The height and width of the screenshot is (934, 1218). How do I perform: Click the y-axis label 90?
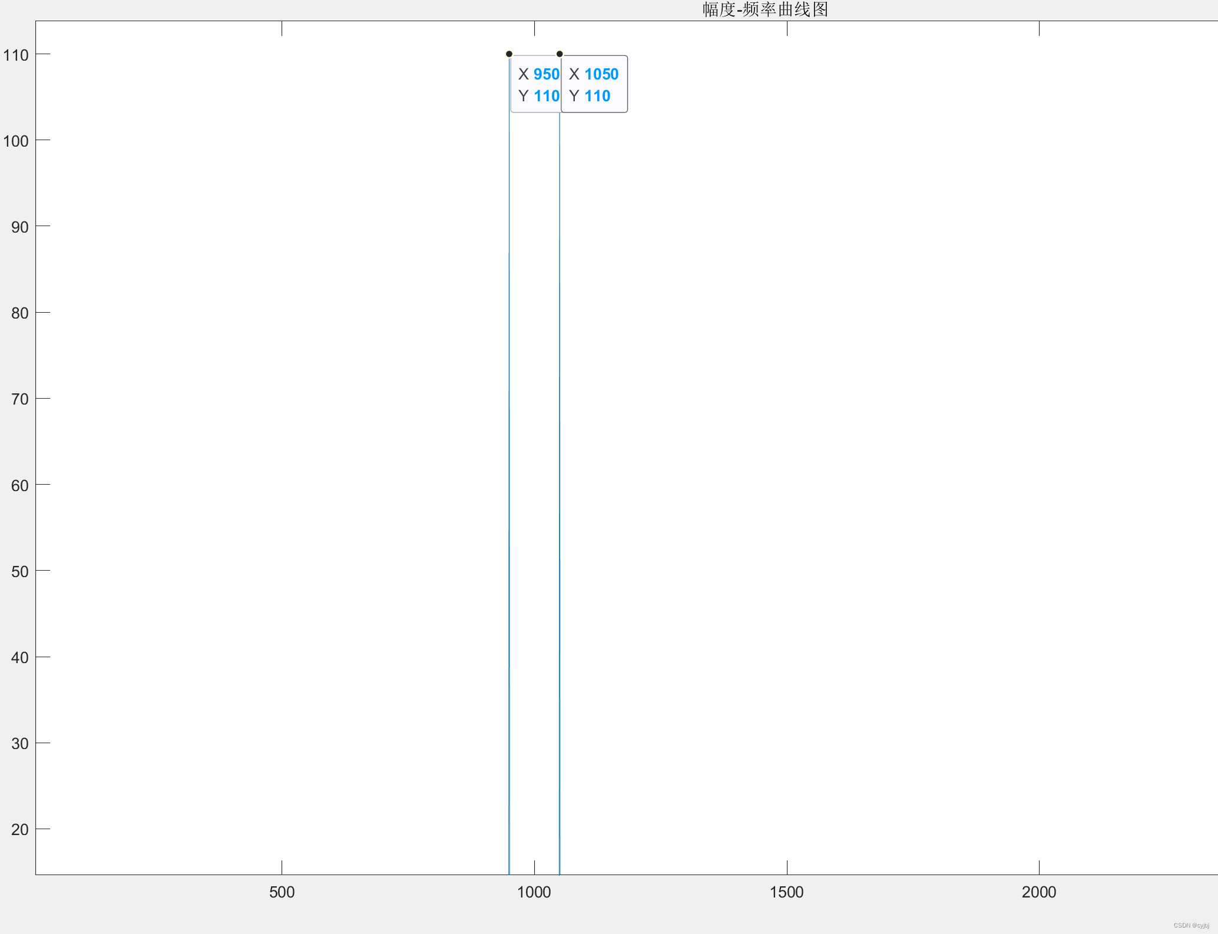(x=20, y=227)
